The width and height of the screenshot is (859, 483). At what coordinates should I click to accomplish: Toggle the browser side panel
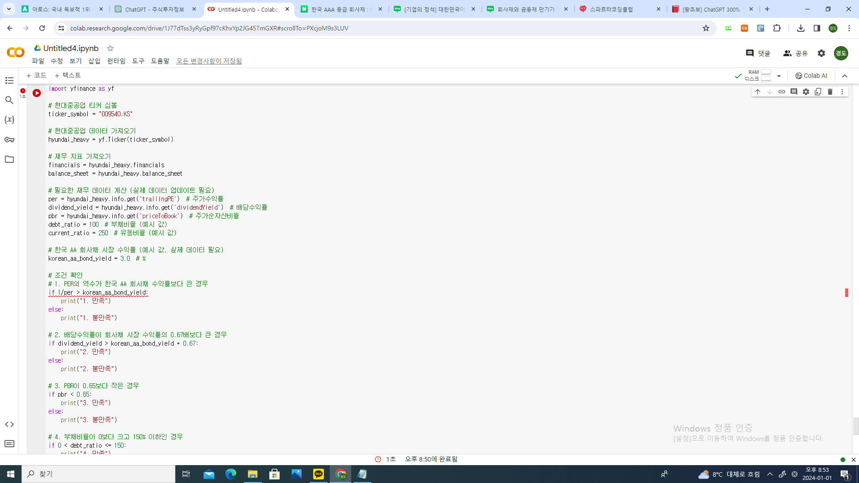click(817, 28)
